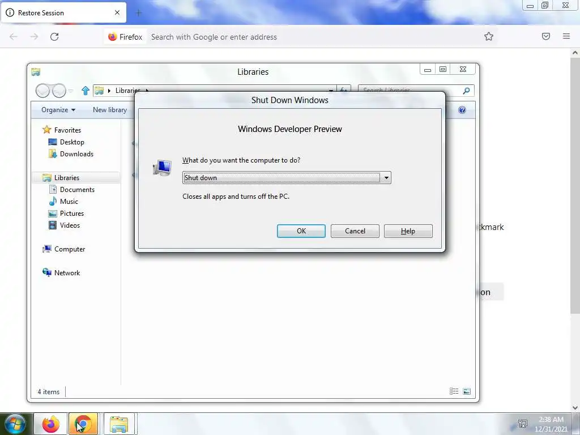Open the Music library
This screenshot has height=435, width=580.
click(63, 201)
